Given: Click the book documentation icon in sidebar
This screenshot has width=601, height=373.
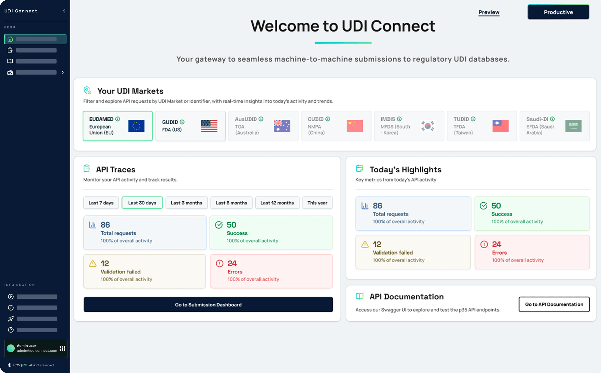Looking at the screenshot, I should [x=10, y=61].
